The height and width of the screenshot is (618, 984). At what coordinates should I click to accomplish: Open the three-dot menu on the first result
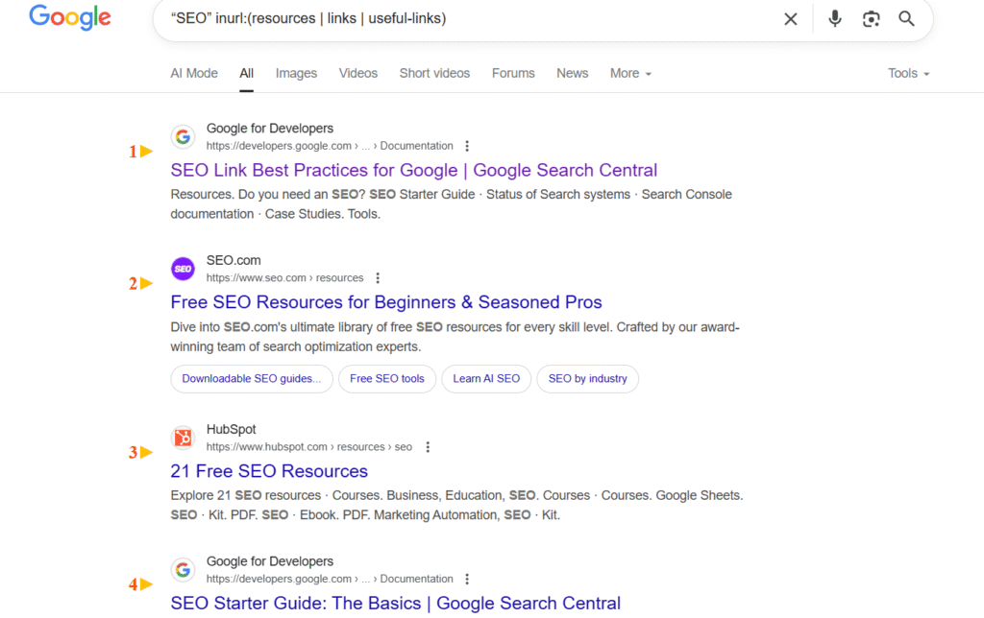pos(467,146)
